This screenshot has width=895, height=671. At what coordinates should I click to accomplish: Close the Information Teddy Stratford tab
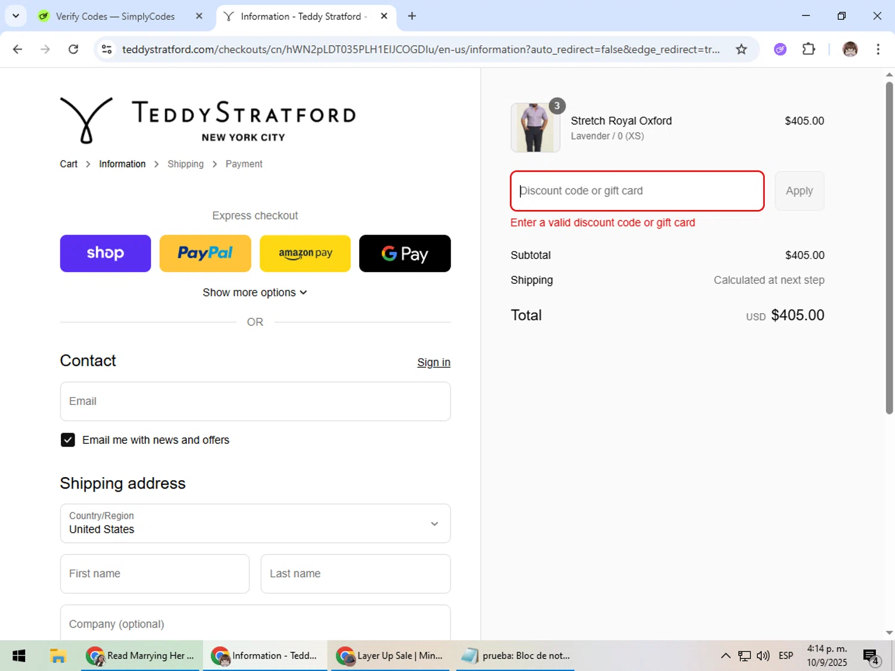pyautogui.click(x=384, y=16)
